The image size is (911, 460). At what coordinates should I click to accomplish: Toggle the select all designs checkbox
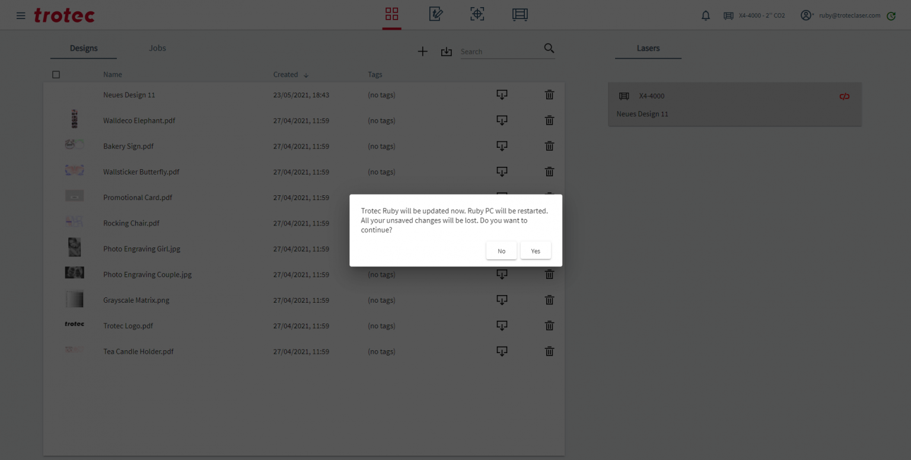[56, 75]
